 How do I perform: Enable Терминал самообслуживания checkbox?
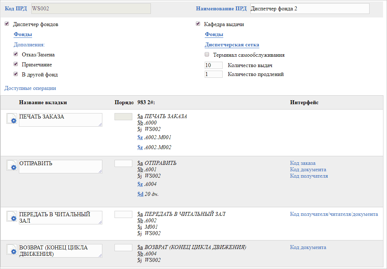[207, 55]
